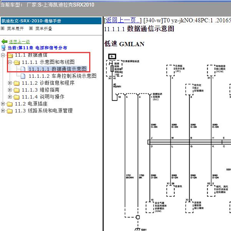Select 11.1.3 维修指南 folder label
231x231 pixels.
point(41,90)
